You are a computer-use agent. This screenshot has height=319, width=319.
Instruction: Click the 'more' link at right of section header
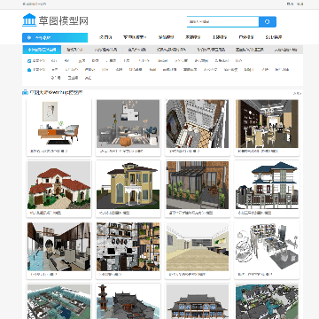(297, 93)
